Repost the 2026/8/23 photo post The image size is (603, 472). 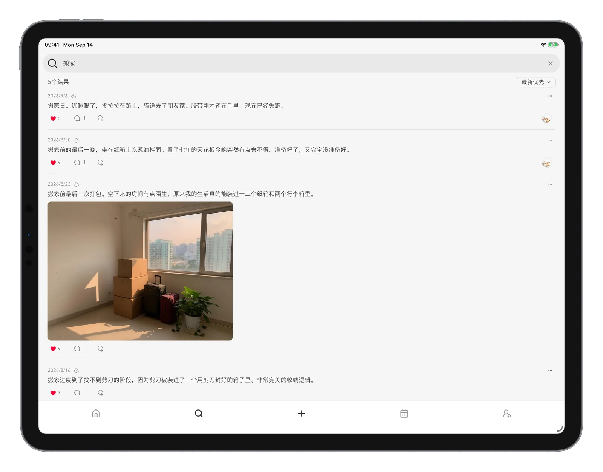[x=100, y=349]
